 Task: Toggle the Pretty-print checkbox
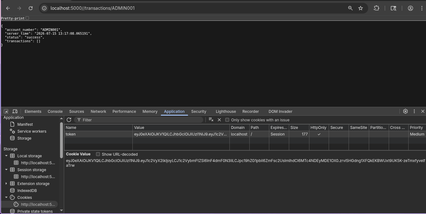(x=27, y=18)
